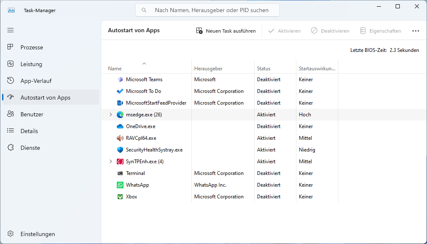Viewport: 427px width, 244px height.
Task: Open the Prozesse page
Action: pos(50,47)
